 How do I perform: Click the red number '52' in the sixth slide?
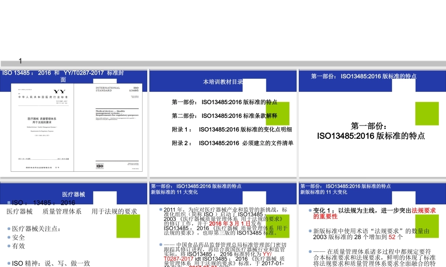click(392, 237)
